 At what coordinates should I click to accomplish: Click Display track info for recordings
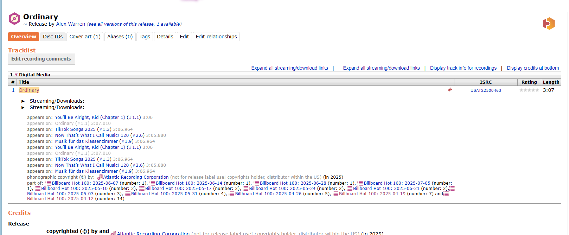pos(463,68)
